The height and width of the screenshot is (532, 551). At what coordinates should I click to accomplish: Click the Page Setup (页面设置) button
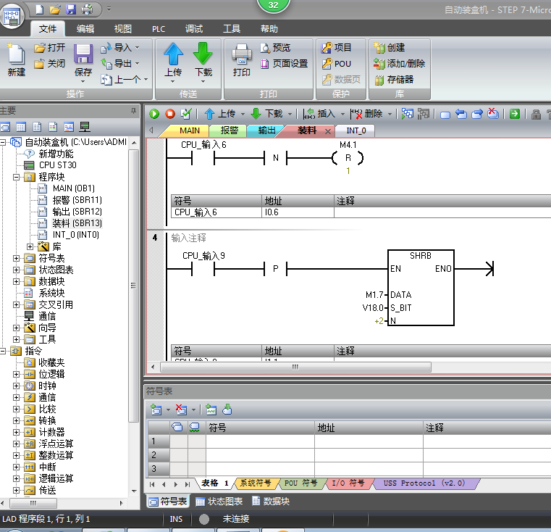(x=284, y=63)
